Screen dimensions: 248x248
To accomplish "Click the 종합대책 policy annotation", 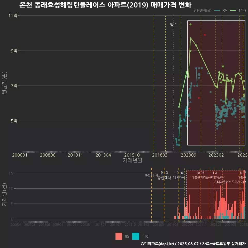I will click(164, 178).
